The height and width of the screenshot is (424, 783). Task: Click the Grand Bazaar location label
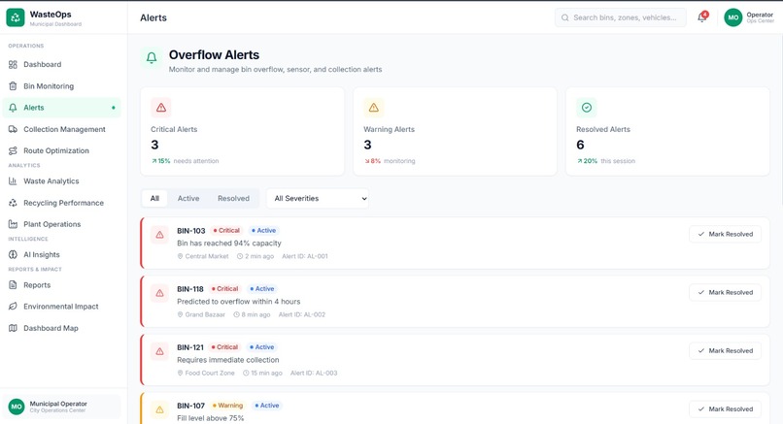tap(201, 314)
